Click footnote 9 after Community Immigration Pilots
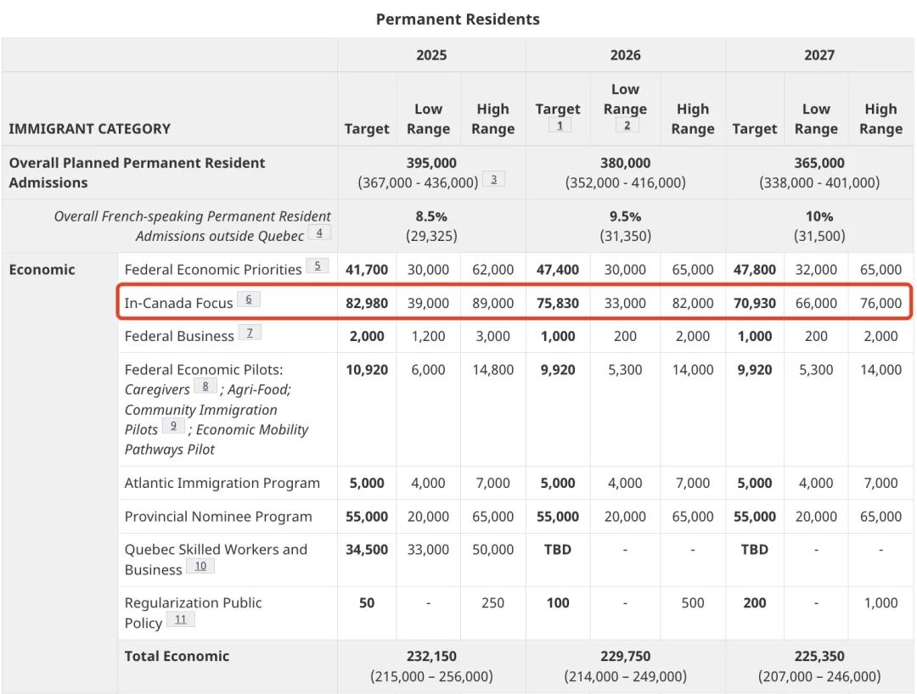917x694 pixels. pos(173,426)
